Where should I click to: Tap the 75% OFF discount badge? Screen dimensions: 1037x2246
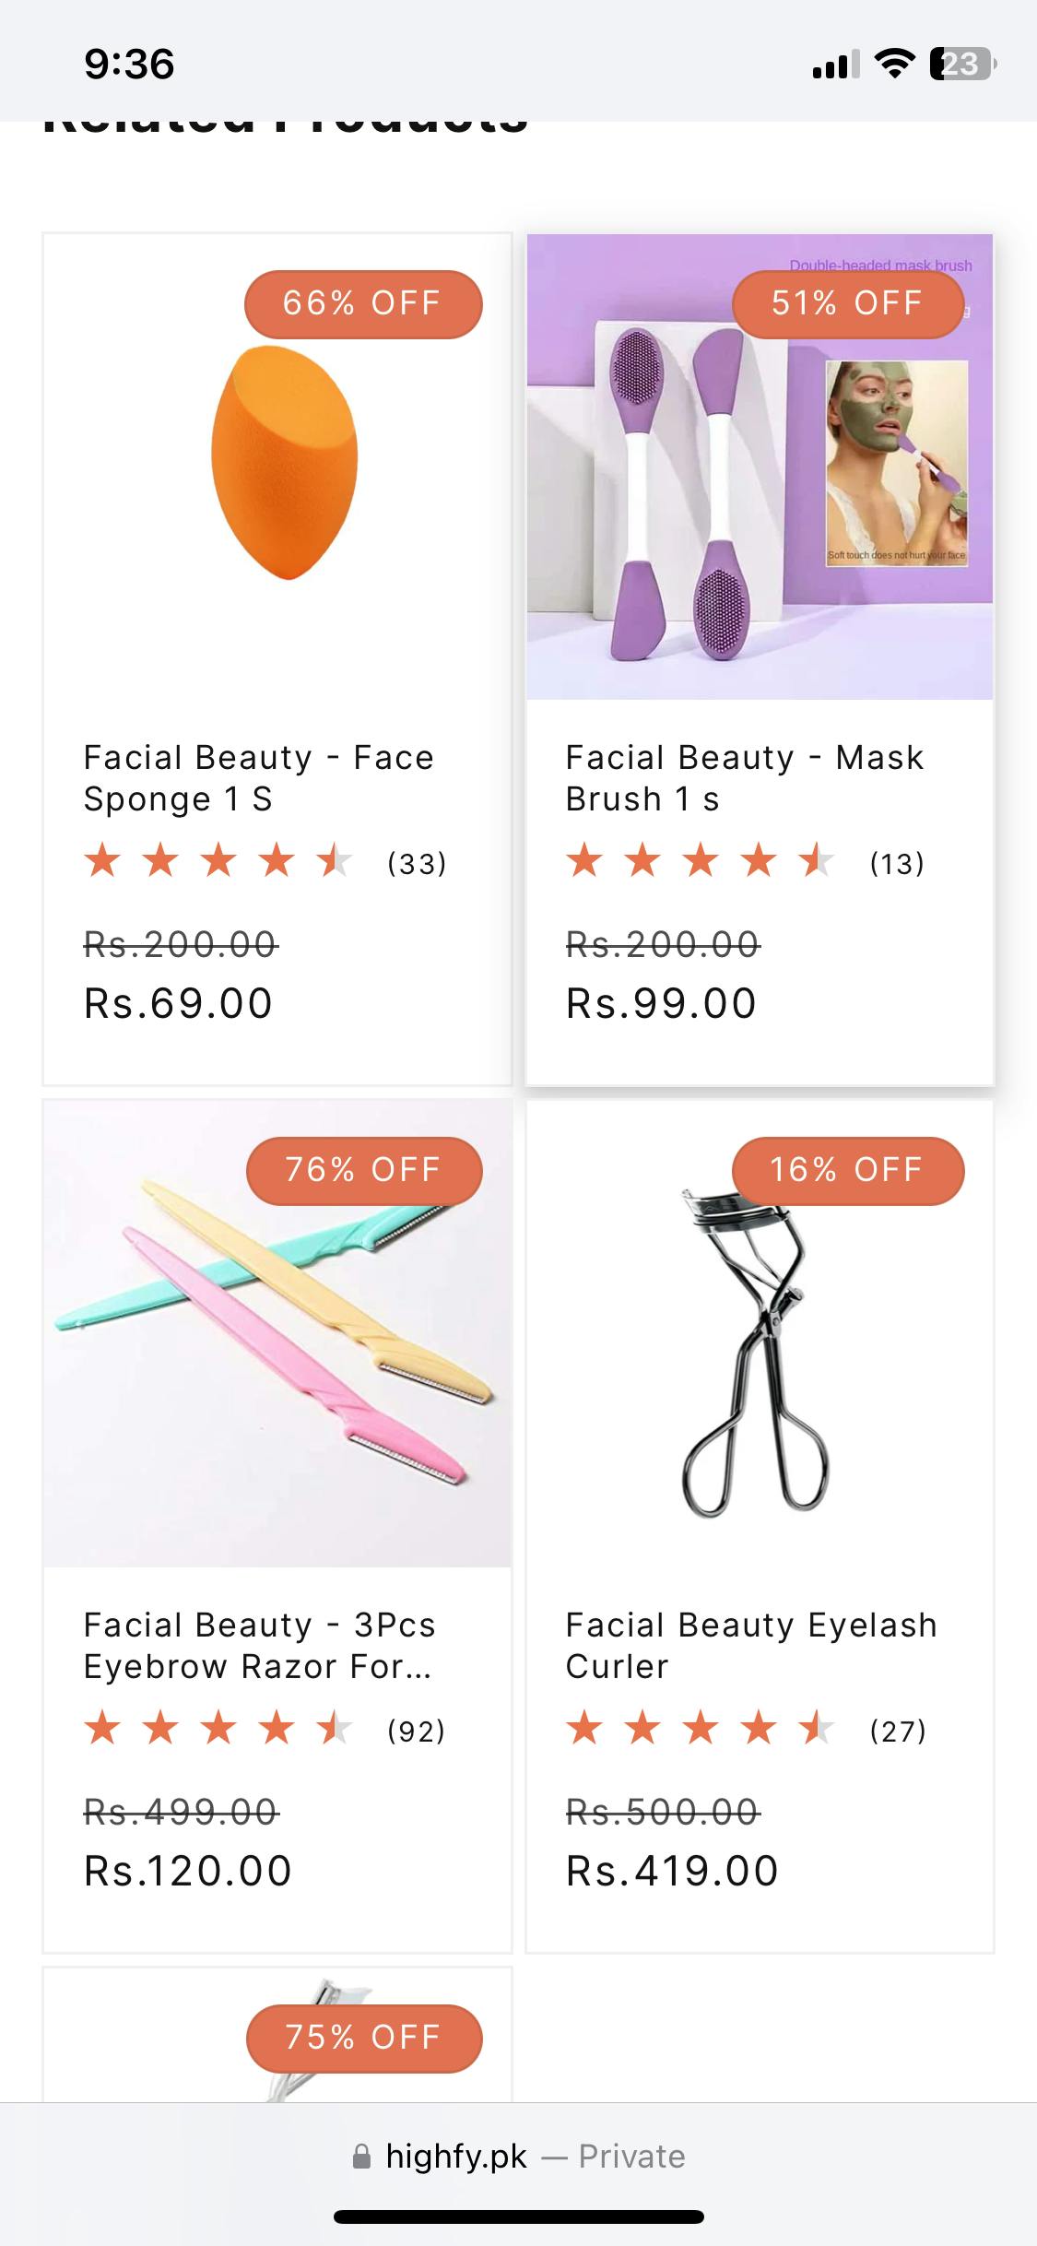(363, 2037)
